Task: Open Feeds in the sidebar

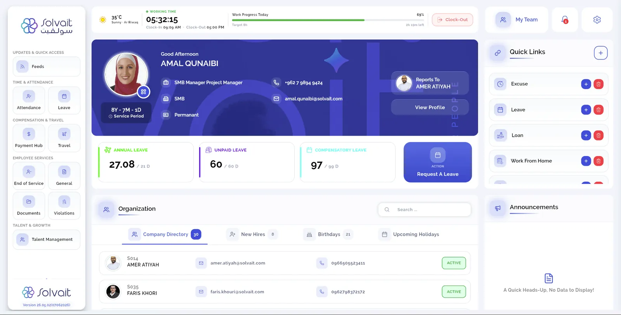Action: pyautogui.click(x=47, y=66)
